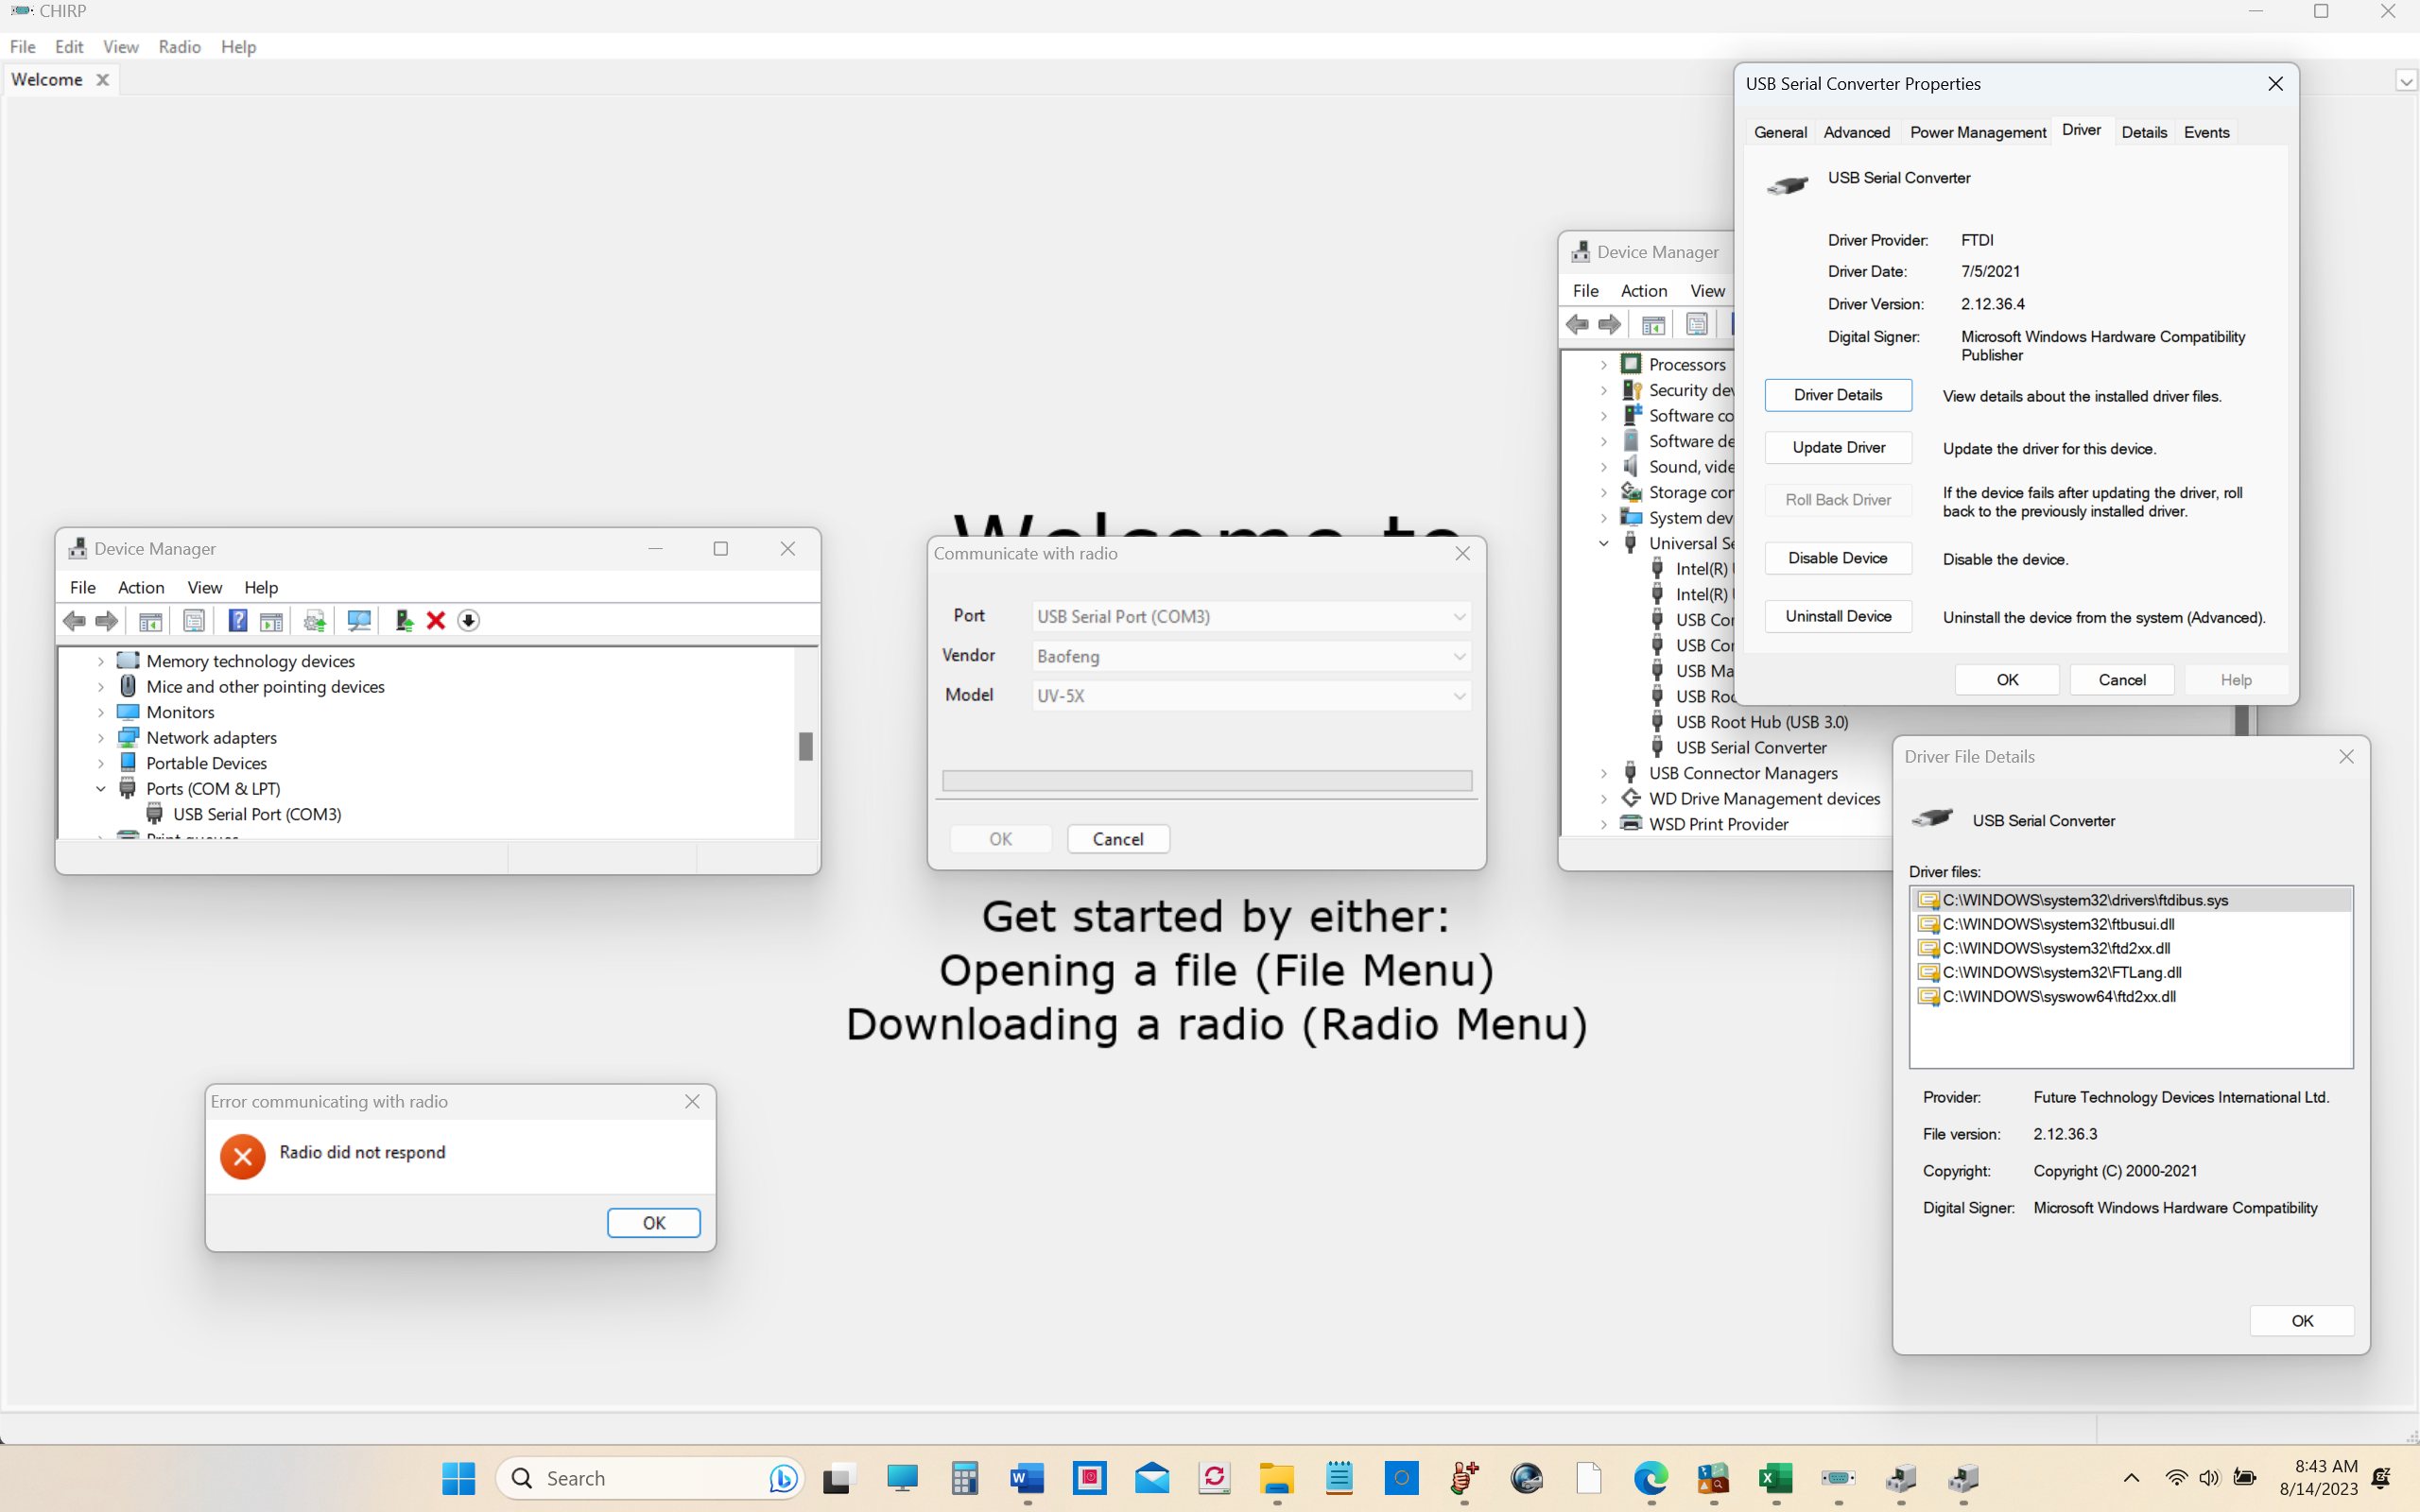Click the Scan for hardware changes monitor icon
Screen dimensions: 2420x1512
pos(359,621)
